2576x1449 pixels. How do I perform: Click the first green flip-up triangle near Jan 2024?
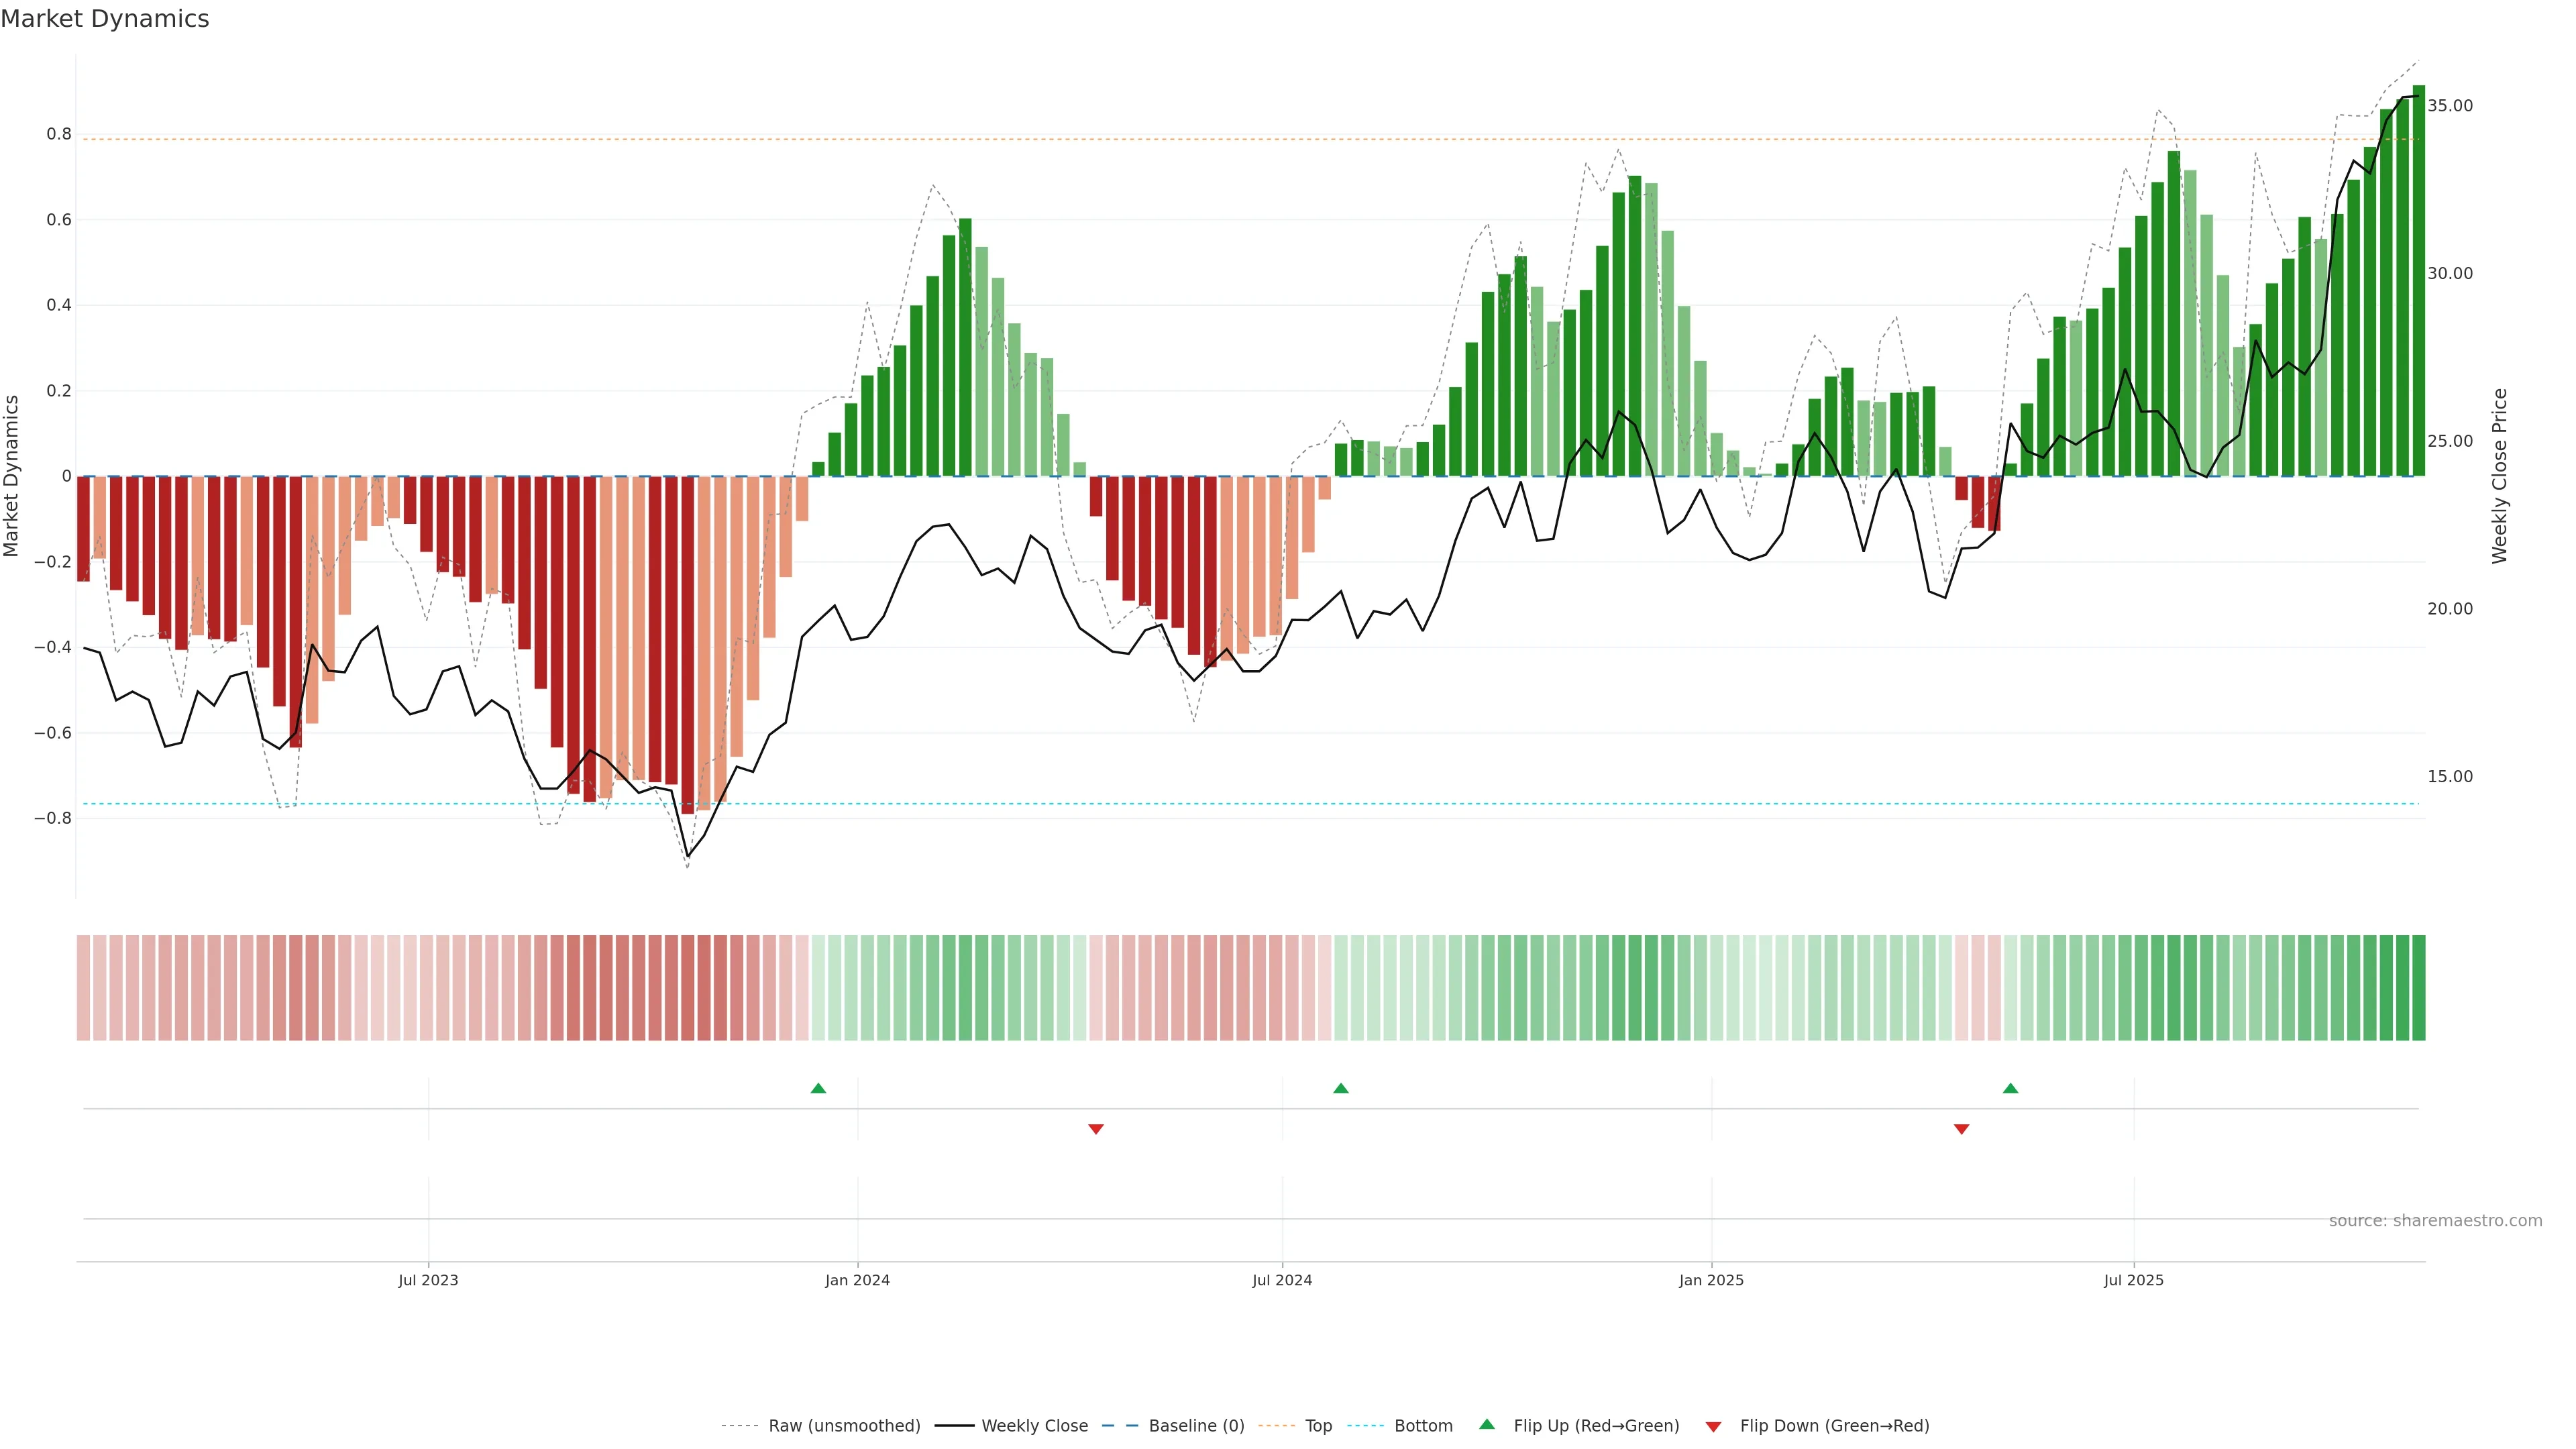818,1088
